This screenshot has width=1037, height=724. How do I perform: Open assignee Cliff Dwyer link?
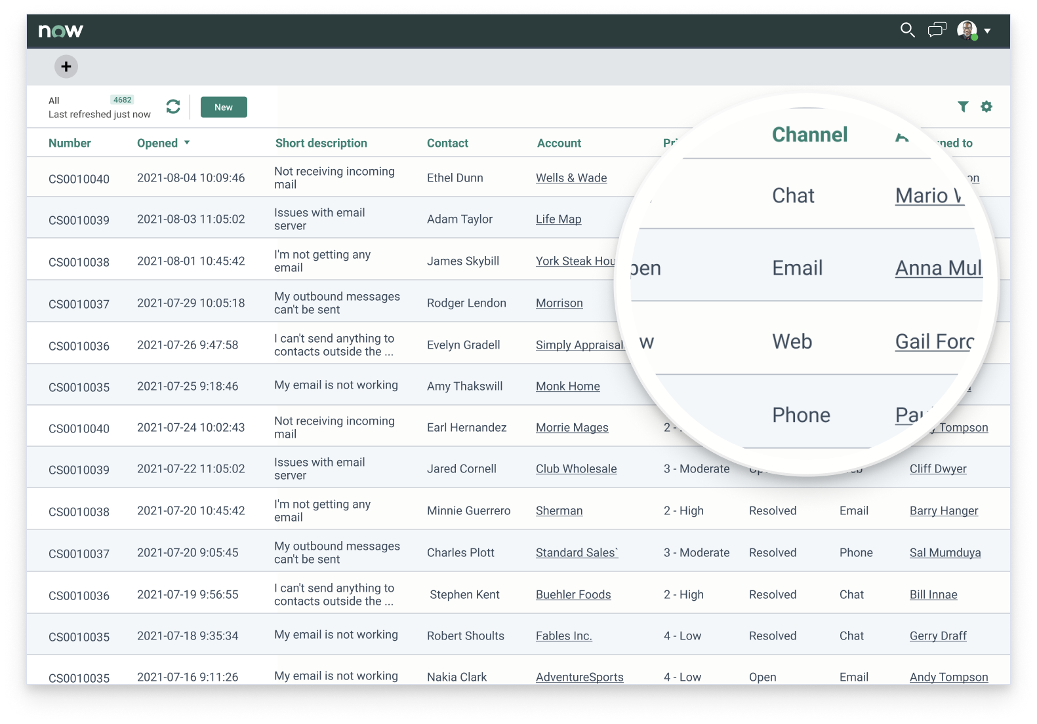pos(937,469)
